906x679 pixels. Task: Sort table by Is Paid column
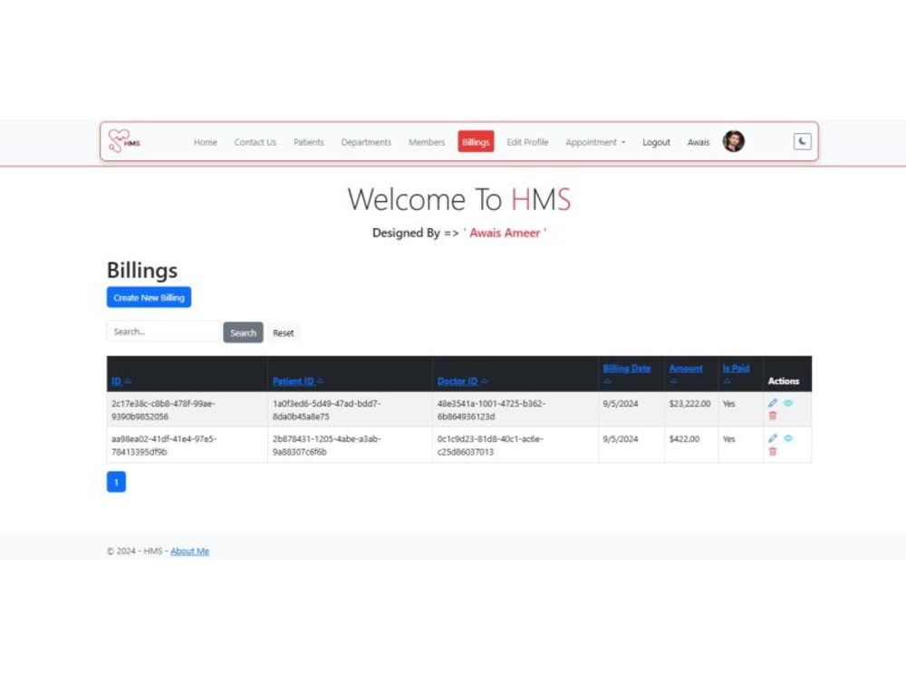point(736,368)
